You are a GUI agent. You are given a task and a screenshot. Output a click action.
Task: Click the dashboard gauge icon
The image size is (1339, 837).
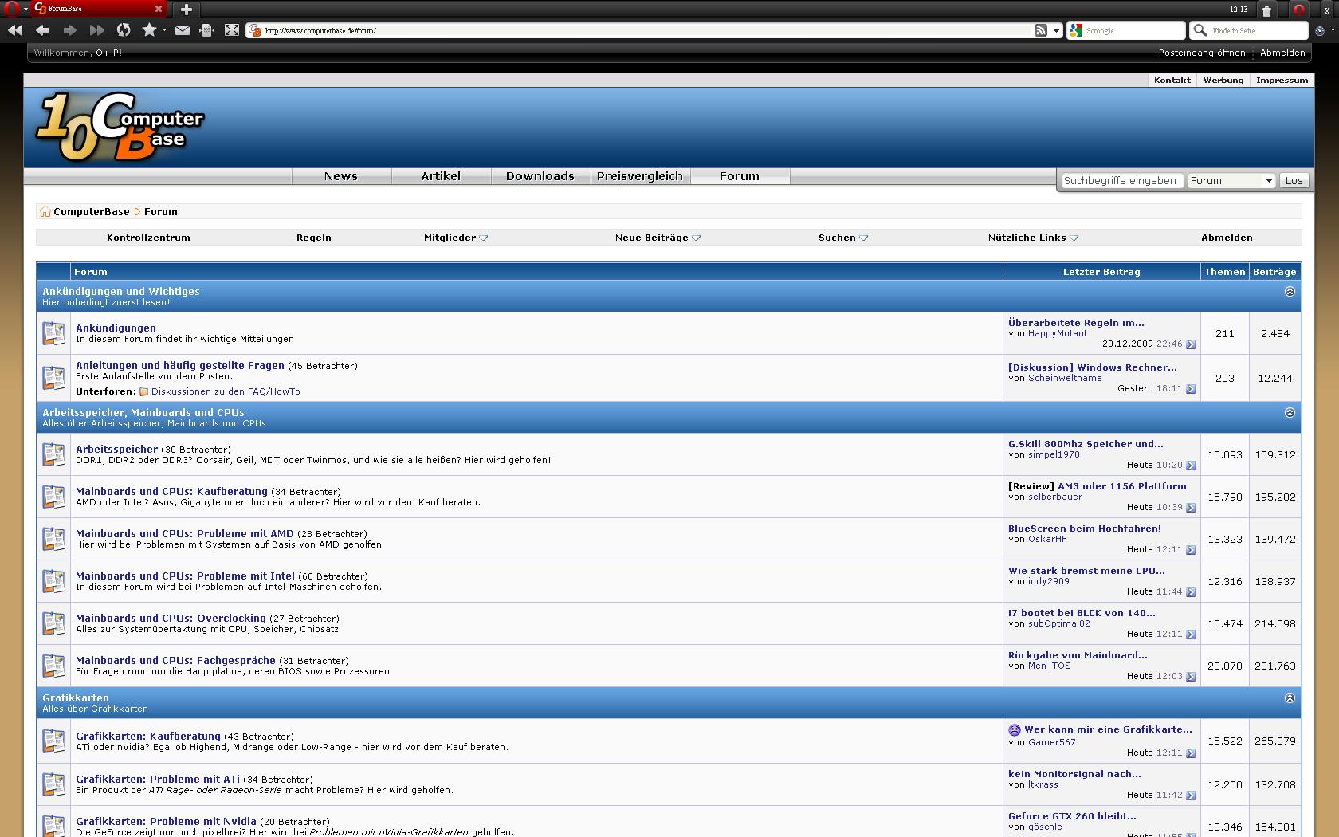coord(1319,30)
